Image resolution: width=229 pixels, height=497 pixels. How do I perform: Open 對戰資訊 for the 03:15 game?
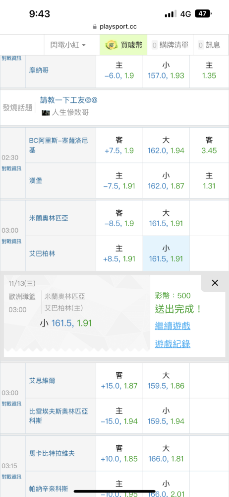coord(12,477)
